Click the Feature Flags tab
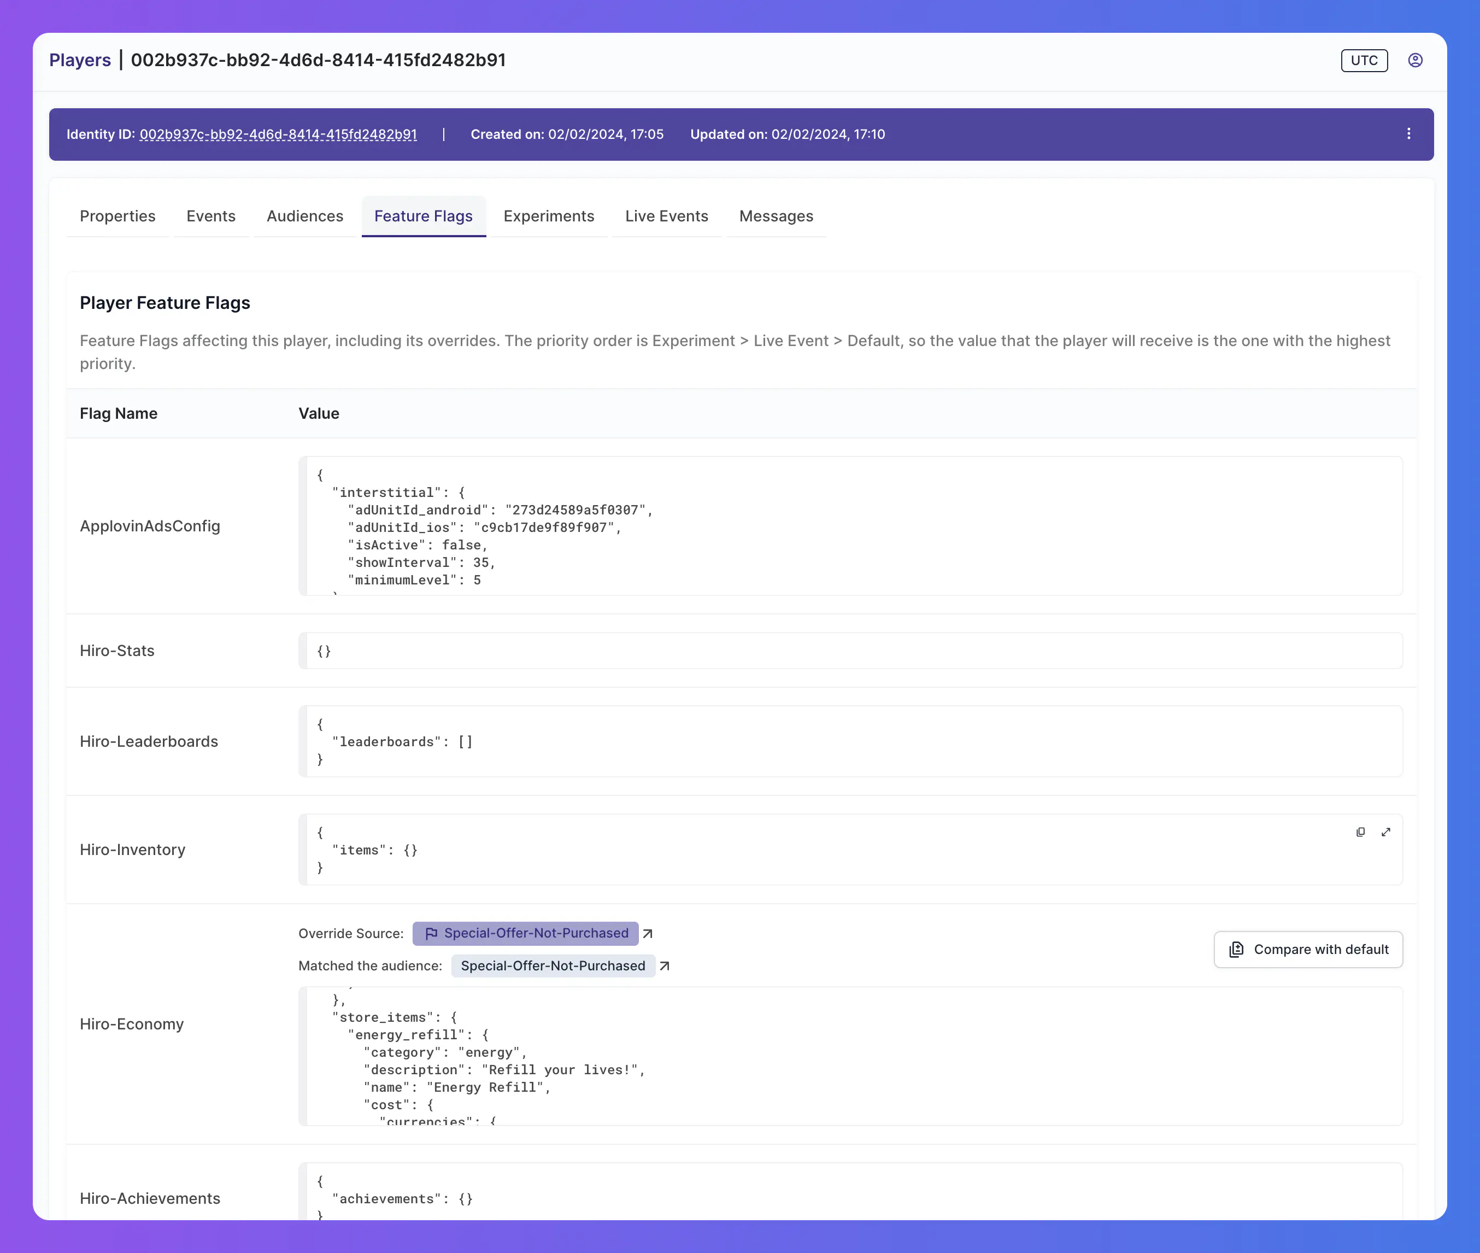This screenshot has height=1253, width=1480. (422, 215)
